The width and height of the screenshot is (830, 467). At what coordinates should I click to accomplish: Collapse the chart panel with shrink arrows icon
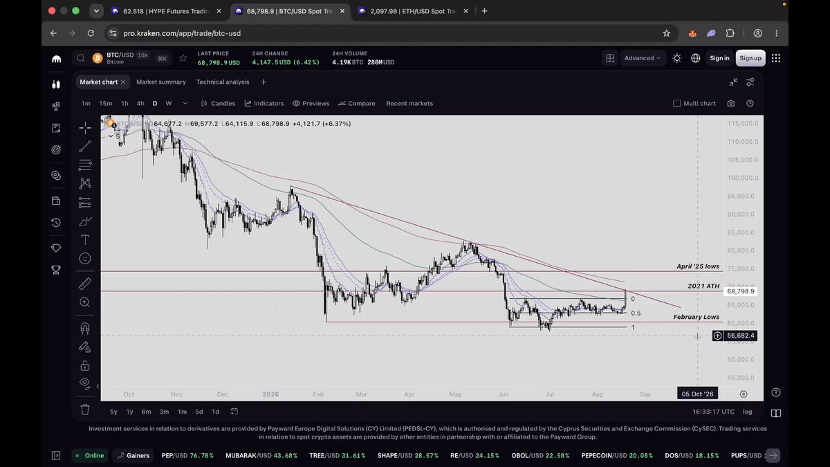pos(734,82)
